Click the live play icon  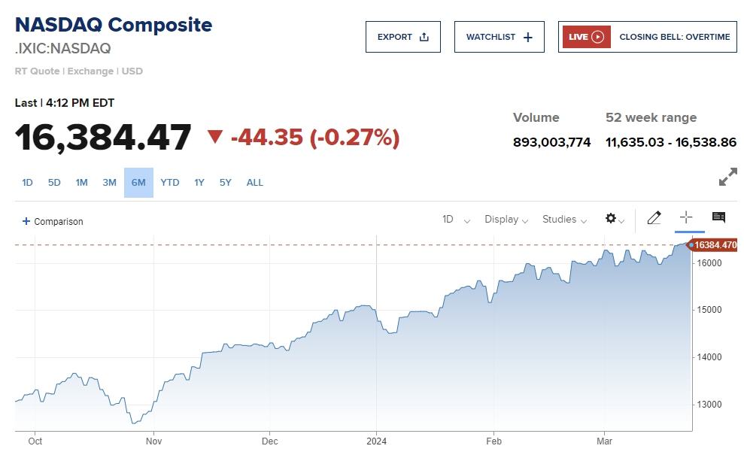(597, 37)
